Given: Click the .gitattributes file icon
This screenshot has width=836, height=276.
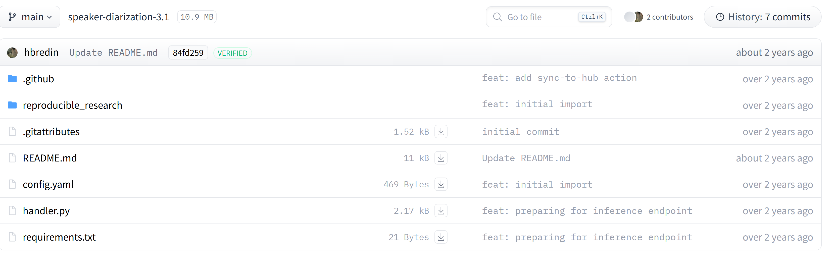Looking at the screenshot, I should [x=12, y=132].
